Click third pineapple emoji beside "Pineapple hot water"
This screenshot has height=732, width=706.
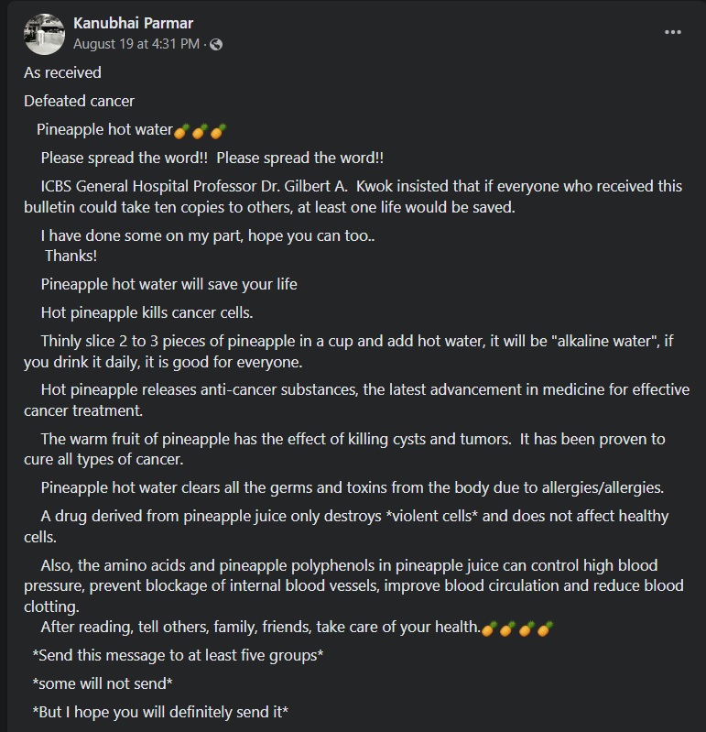(218, 130)
